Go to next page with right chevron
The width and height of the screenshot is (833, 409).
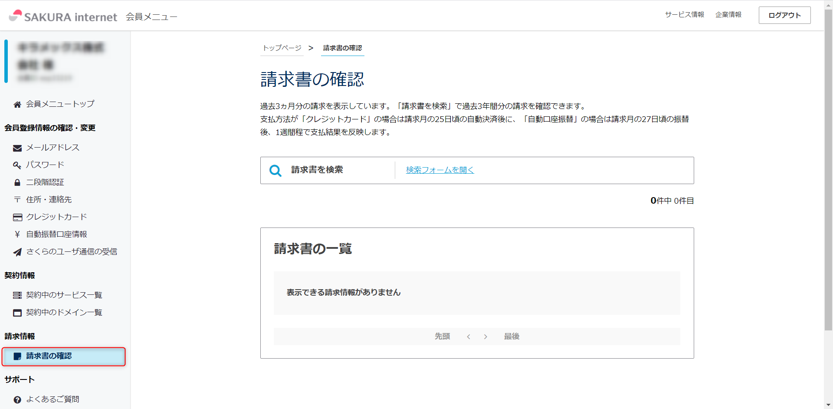(x=485, y=336)
